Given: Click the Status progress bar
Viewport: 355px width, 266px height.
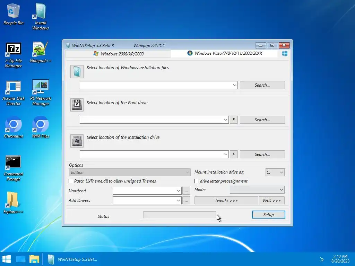Looking at the screenshot, I should tap(180, 215).
